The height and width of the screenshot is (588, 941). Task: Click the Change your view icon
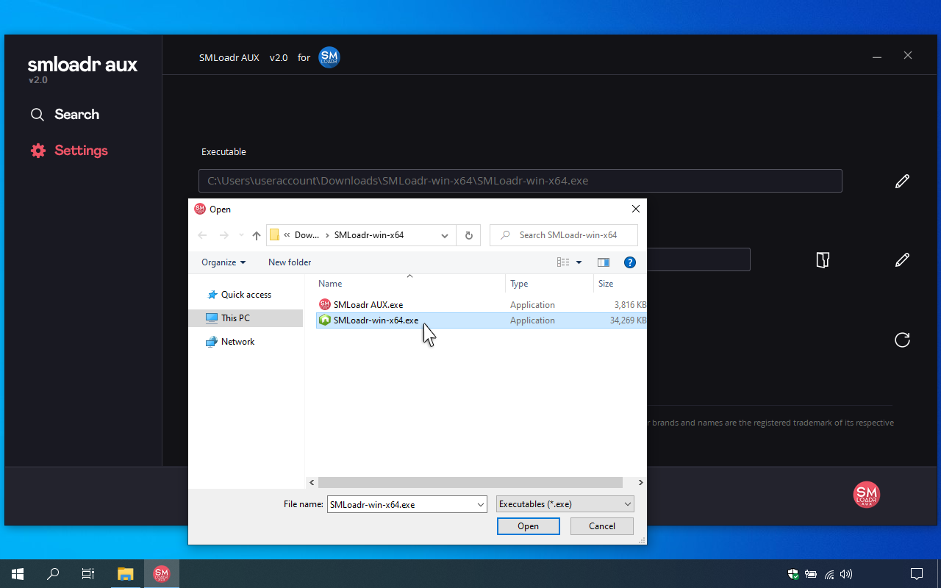point(563,262)
